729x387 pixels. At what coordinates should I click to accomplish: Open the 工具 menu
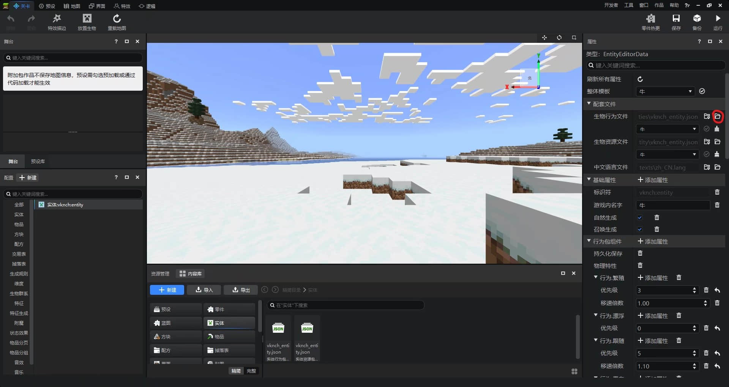click(628, 5)
